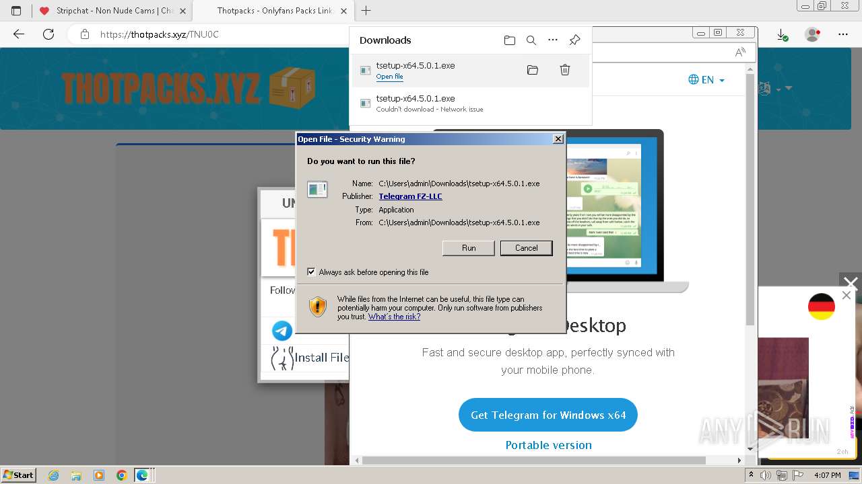Click the volume icon in system tray
Viewport: 862px width, 484px height.
[x=766, y=475]
